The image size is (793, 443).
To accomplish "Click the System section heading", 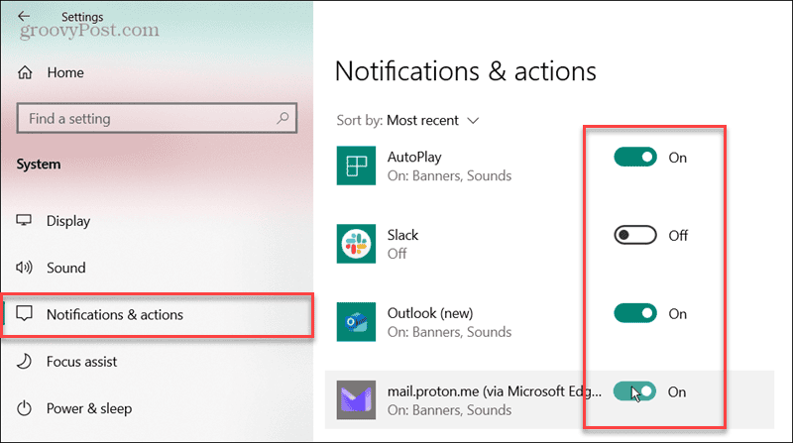I will pyautogui.click(x=39, y=164).
